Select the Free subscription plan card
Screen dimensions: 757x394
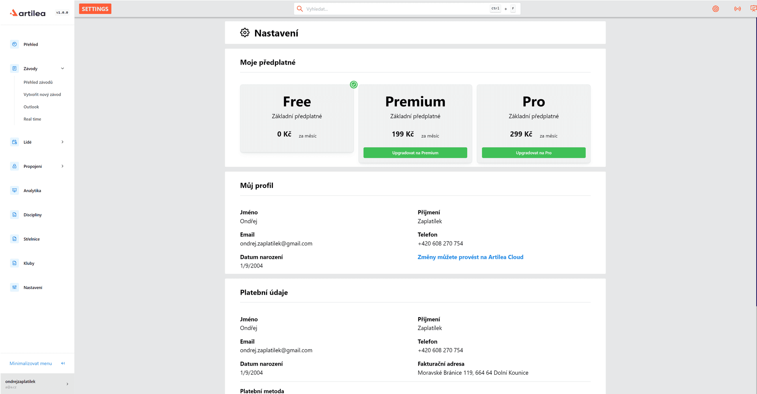tap(297, 118)
